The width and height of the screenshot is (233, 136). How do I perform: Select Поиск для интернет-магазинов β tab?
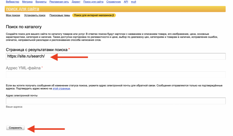coord(94,15)
